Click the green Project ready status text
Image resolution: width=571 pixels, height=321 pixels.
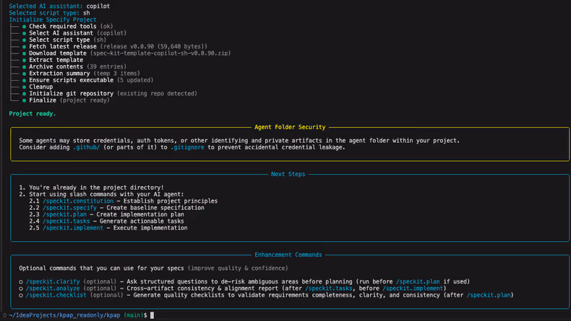pos(32,114)
